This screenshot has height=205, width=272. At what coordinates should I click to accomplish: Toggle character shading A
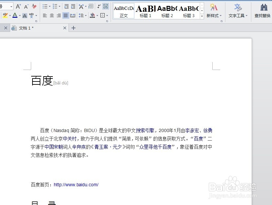pyautogui.click(x=25, y=16)
